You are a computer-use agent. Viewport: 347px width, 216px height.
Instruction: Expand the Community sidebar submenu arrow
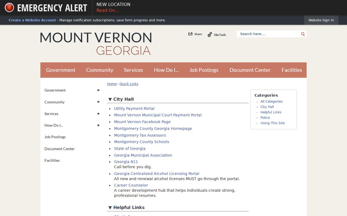[99, 102]
